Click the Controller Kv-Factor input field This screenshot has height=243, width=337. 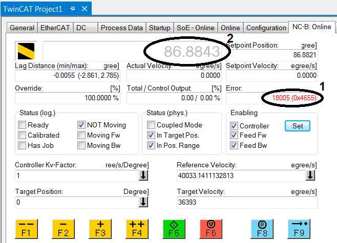pos(77,176)
